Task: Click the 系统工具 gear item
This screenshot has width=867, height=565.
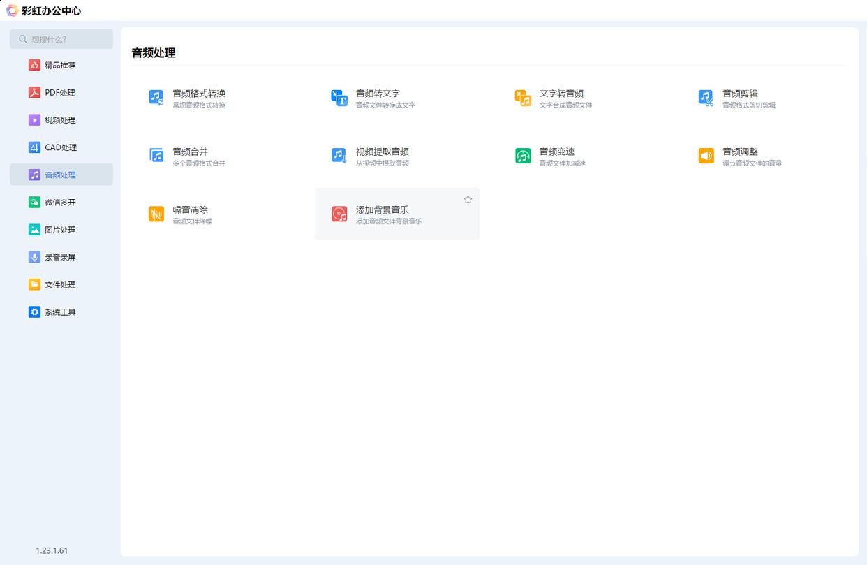Action: point(61,312)
